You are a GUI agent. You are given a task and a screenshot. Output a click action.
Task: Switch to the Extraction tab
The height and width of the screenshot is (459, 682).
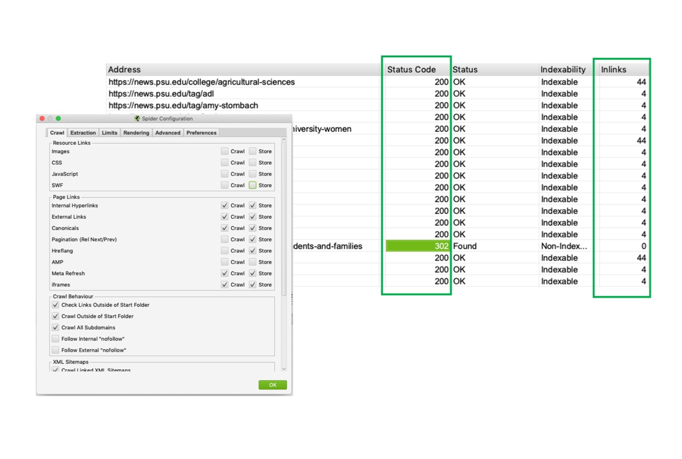click(83, 133)
